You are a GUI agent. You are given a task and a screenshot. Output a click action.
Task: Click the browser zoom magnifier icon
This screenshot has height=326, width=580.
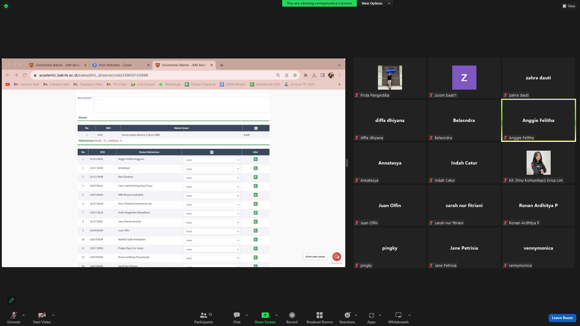[278, 75]
